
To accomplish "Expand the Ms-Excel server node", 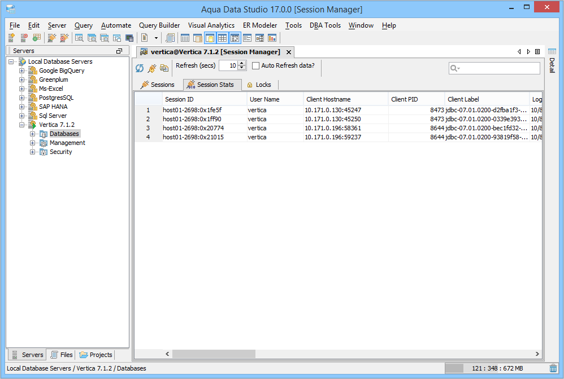I will coord(22,89).
